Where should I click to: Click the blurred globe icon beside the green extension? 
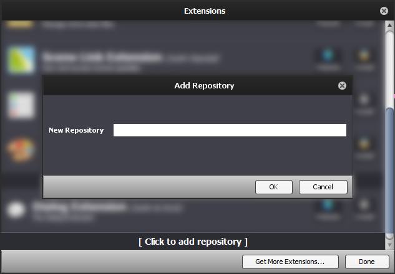[328, 55]
